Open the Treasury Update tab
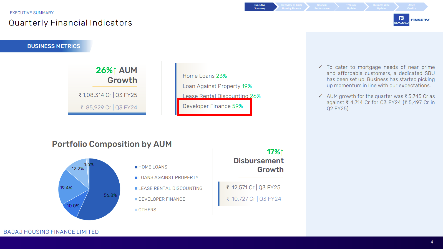 coord(351,7)
